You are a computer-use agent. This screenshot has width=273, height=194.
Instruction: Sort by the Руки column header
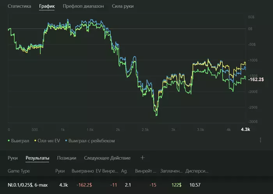60,171
